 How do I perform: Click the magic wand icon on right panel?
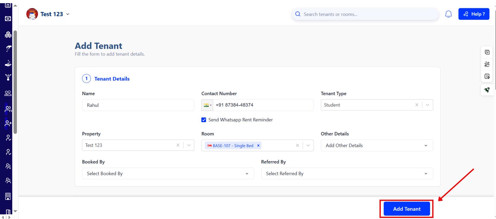click(487, 64)
